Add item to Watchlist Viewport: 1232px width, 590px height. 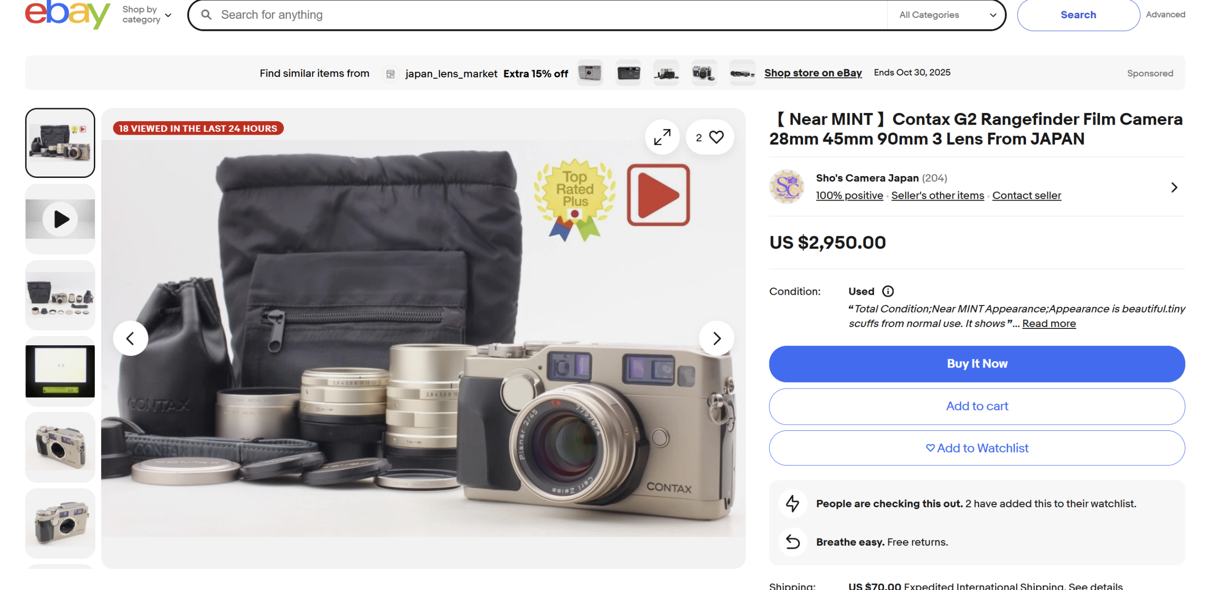point(976,448)
